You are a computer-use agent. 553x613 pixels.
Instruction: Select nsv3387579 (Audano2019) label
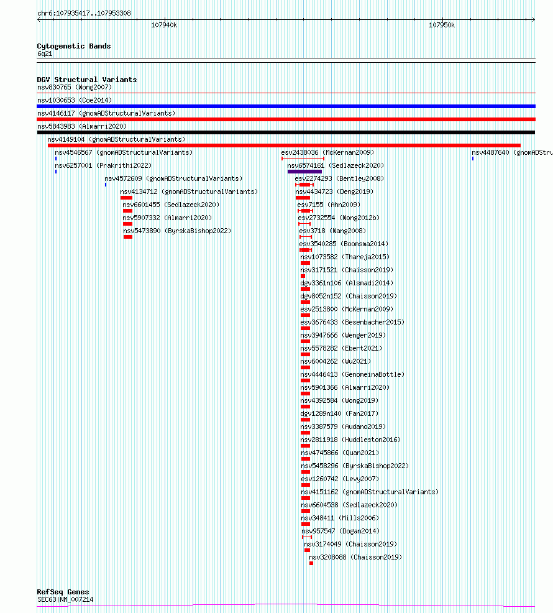click(343, 427)
